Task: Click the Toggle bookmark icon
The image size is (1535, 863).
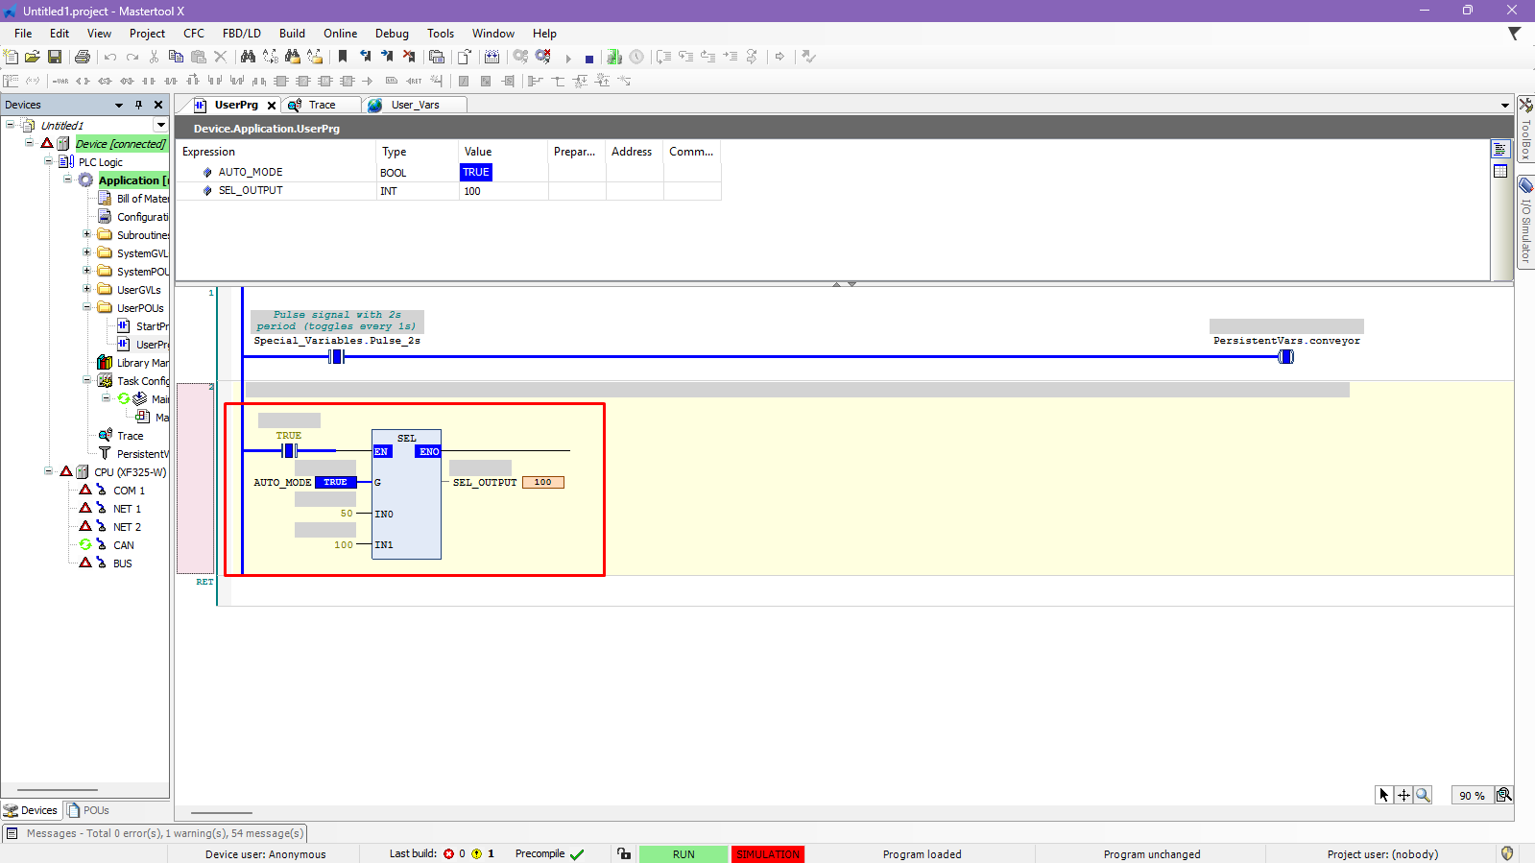Action: click(x=343, y=58)
